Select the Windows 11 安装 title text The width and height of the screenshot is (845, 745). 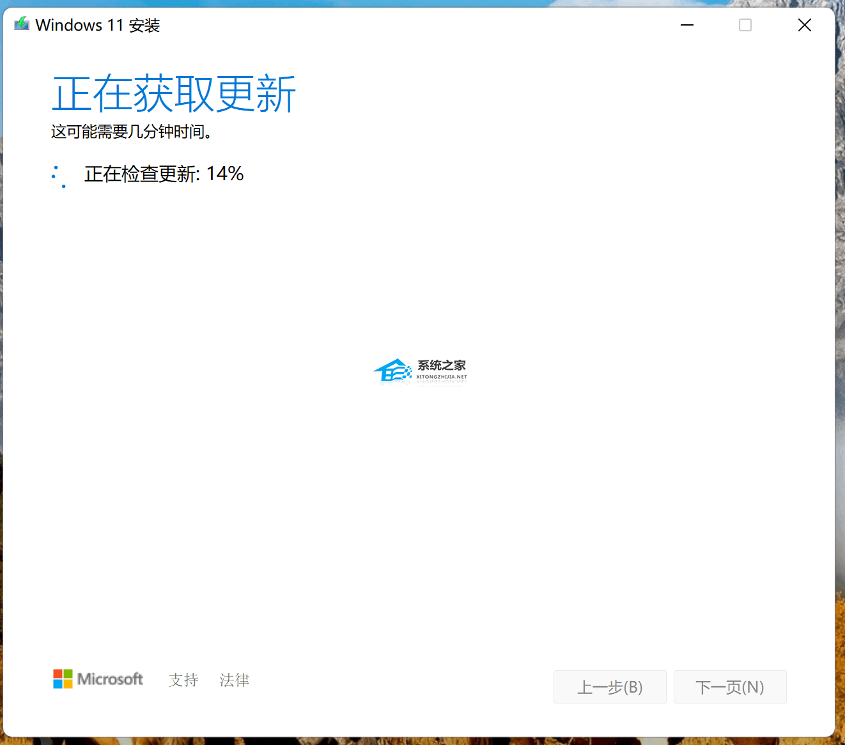97,25
